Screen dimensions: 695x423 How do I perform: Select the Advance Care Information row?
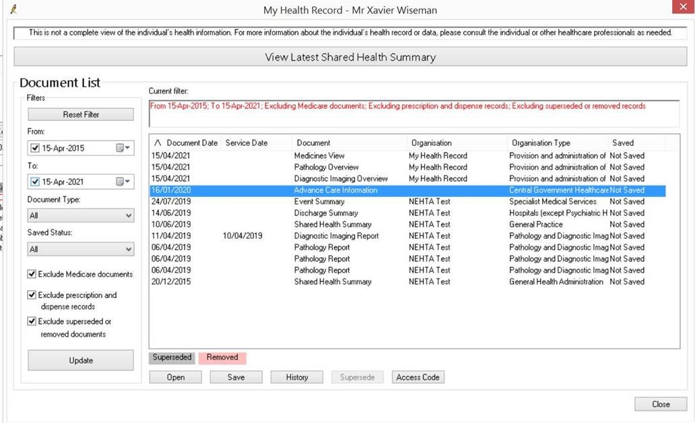pyautogui.click(x=408, y=190)
